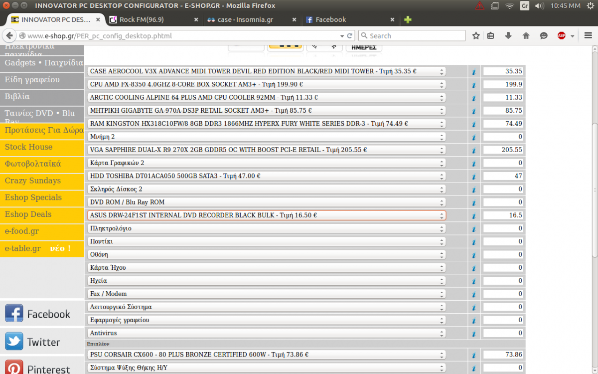Click the 199.9 price field
The width and height of the screenshot is (598, 374).
[x=503, y=84]
